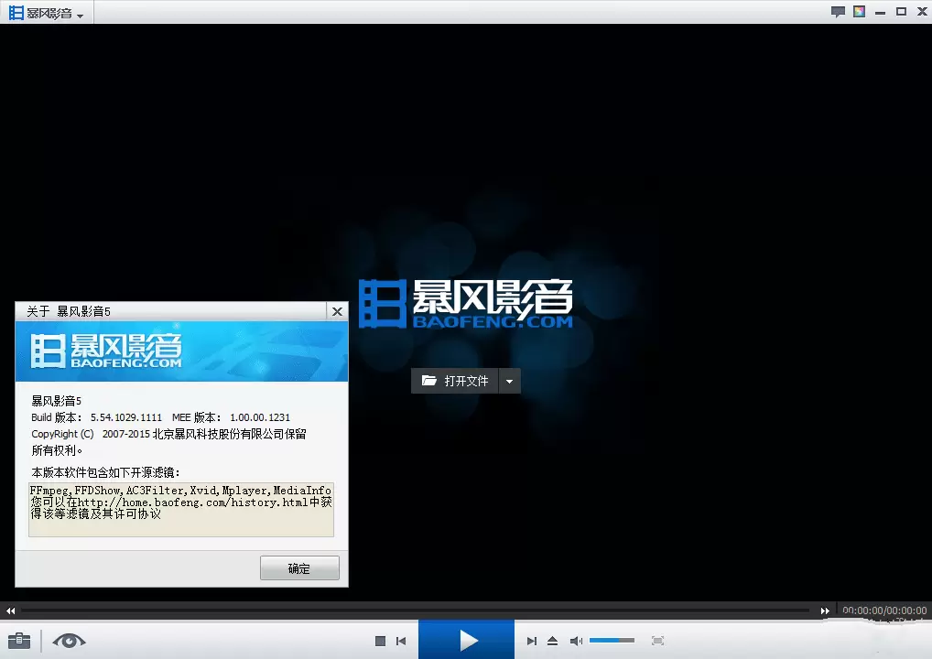Click the MEE 版本 1.00.00.1231 text
Viewport: 932px width, 659px height.
pyautogui.click(x=232, y=417)
